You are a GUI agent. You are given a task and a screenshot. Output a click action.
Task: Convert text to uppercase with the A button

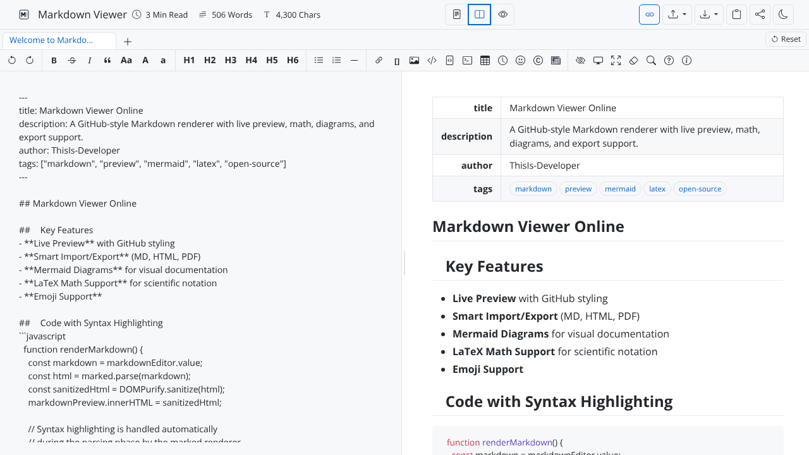pos(145,61)
